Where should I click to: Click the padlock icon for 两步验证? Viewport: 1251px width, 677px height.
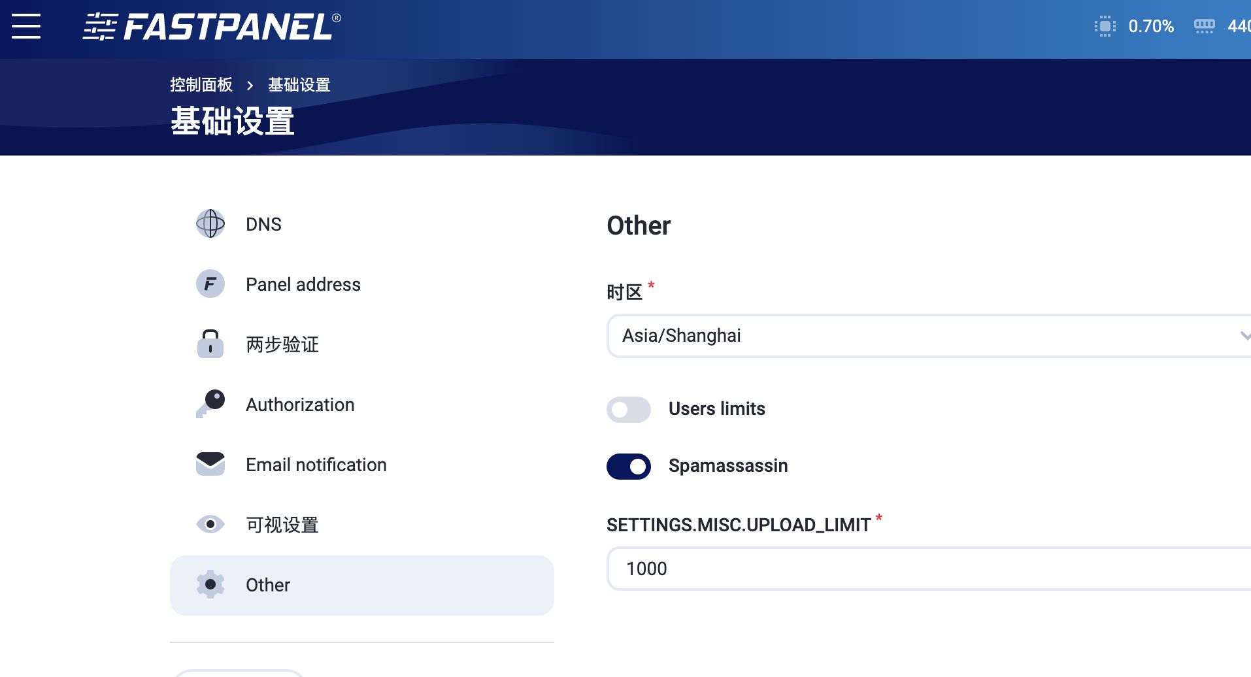210,344
